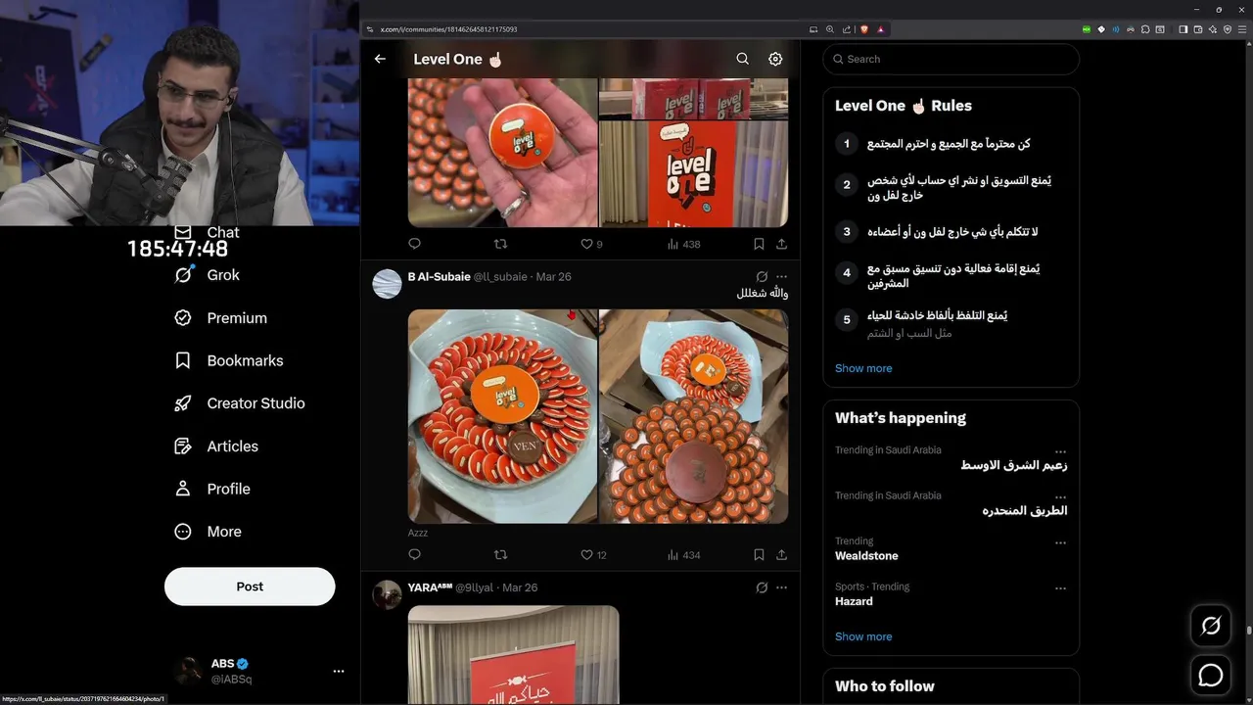Open Brave Wallet icon

coord(1198,29)
